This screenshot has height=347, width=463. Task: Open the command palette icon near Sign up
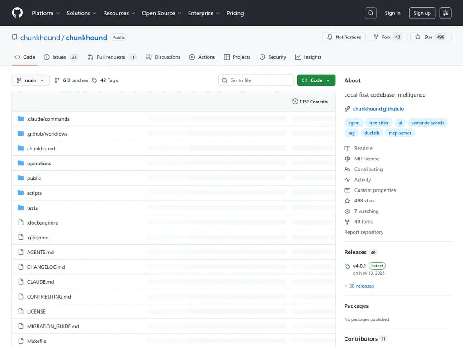445,13
